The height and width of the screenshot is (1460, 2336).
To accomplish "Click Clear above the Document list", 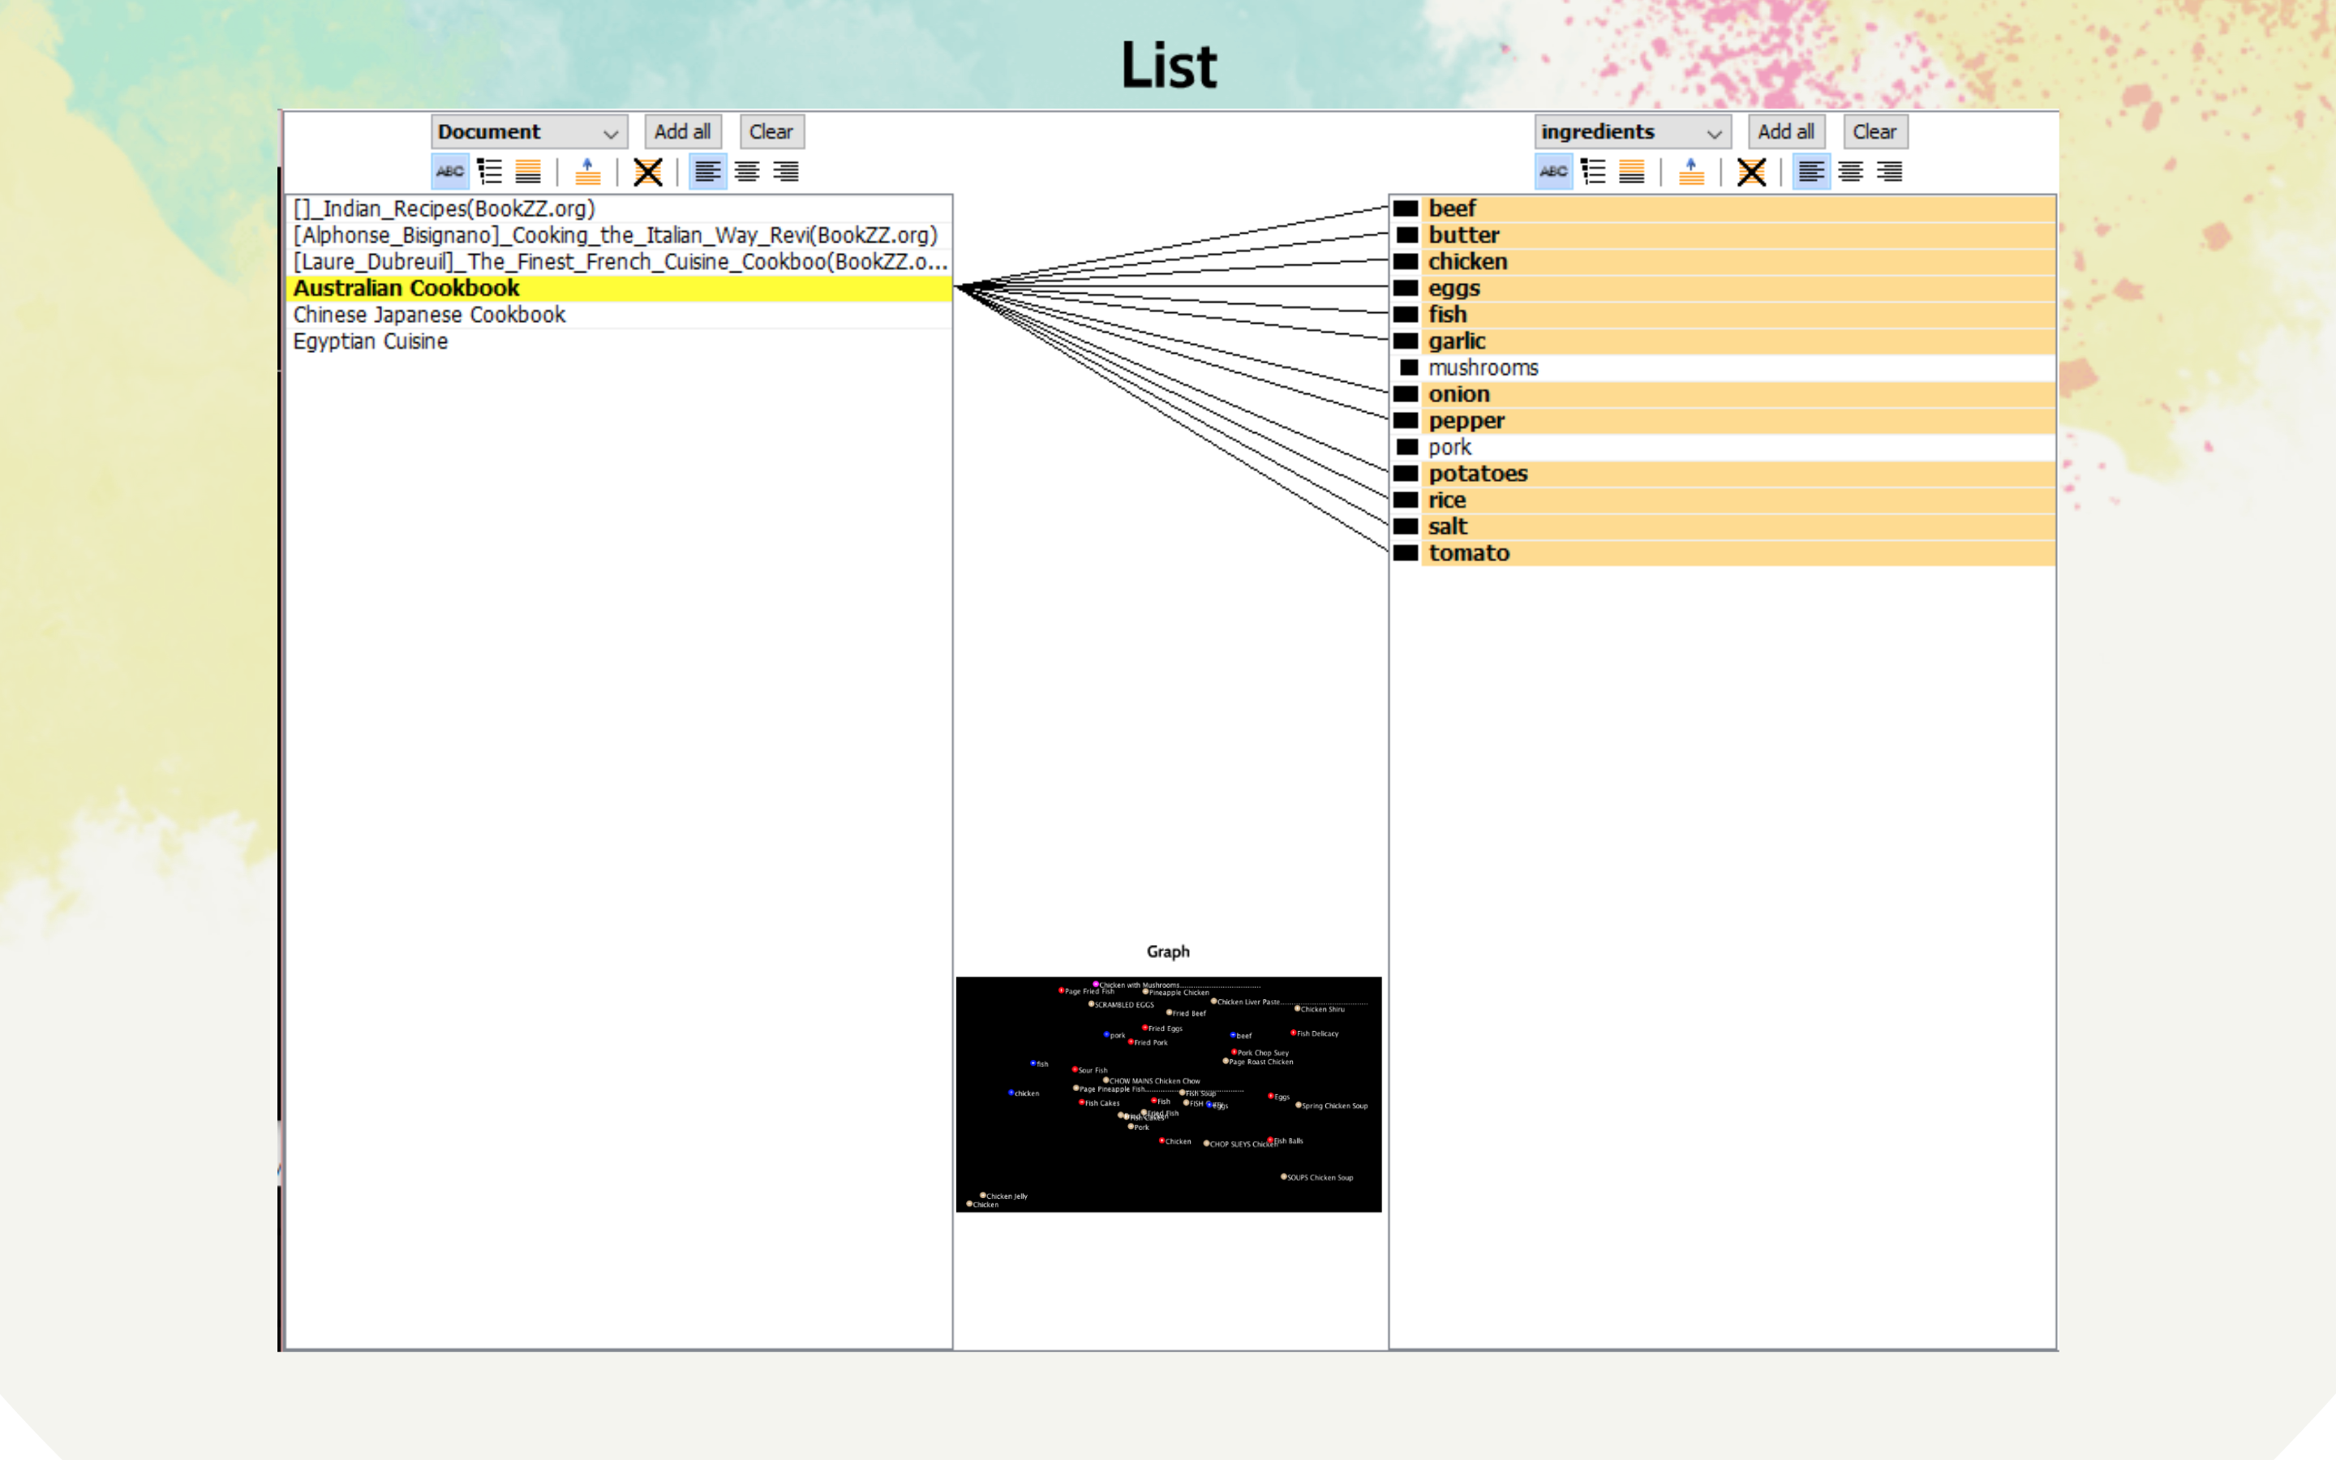I will click(771, 132).
